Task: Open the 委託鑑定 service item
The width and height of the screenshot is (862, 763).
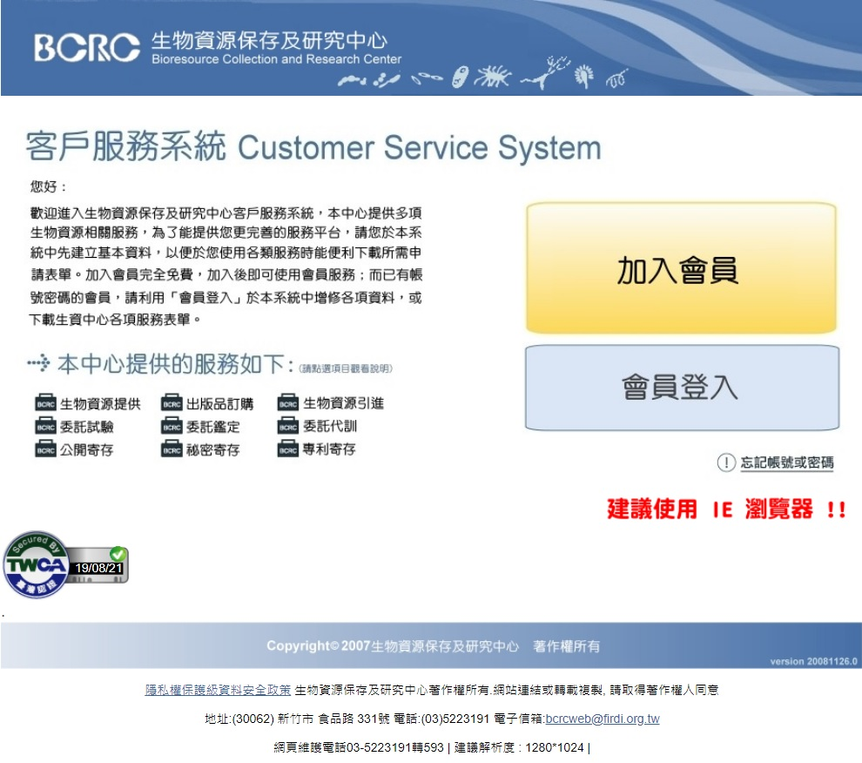Action: 213,427
